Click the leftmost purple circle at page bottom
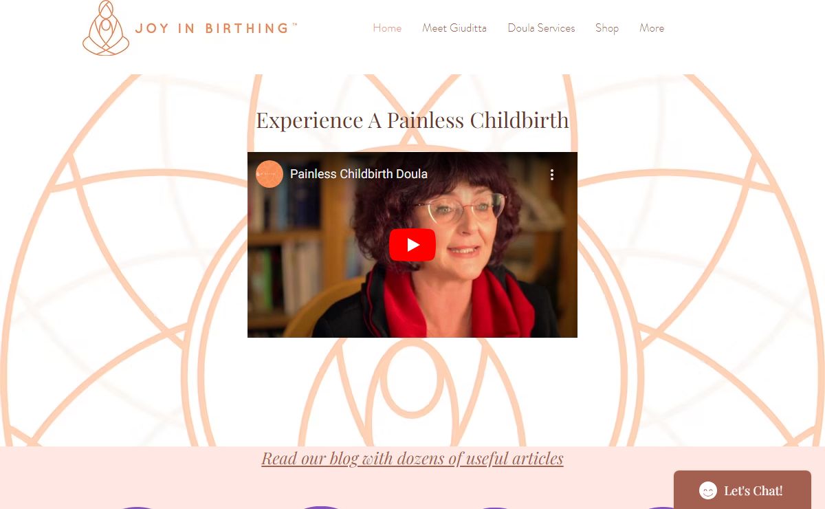Image resolution: width=825 pixels, height=509 pixels. (x=137, y=508)
